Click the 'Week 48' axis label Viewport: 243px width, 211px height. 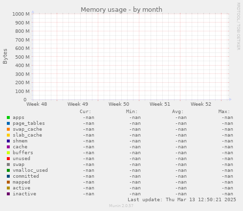pyautogui.click(x=37, y=104)
